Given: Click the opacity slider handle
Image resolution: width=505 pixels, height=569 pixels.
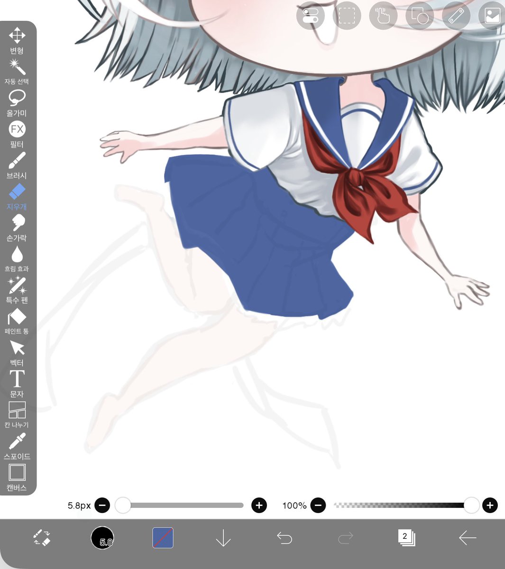Looking at the screenshot, I should click(x=471, y=505).
